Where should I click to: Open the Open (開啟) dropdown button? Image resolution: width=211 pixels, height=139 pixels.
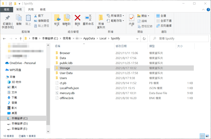(143, 16)
